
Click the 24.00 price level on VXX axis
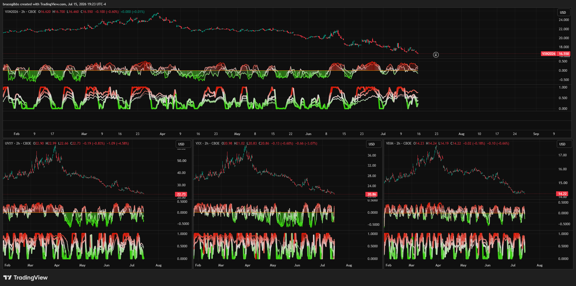click(x=372, y=186)
